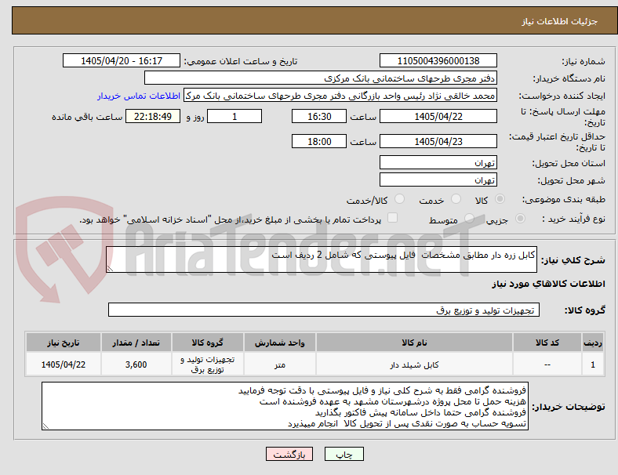The height and width of the screenshot is (475, 618).
Task: Click the need number field 1105004396000138
Action: 438,60
